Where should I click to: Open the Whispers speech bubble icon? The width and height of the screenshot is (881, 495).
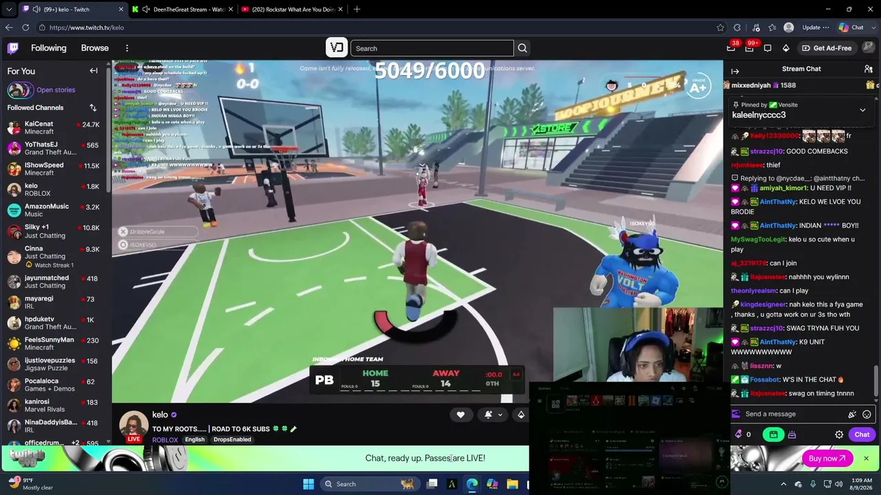[x=767, y=48]
